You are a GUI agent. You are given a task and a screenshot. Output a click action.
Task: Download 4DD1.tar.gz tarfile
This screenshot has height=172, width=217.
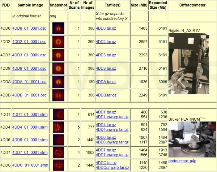(106, 112)
